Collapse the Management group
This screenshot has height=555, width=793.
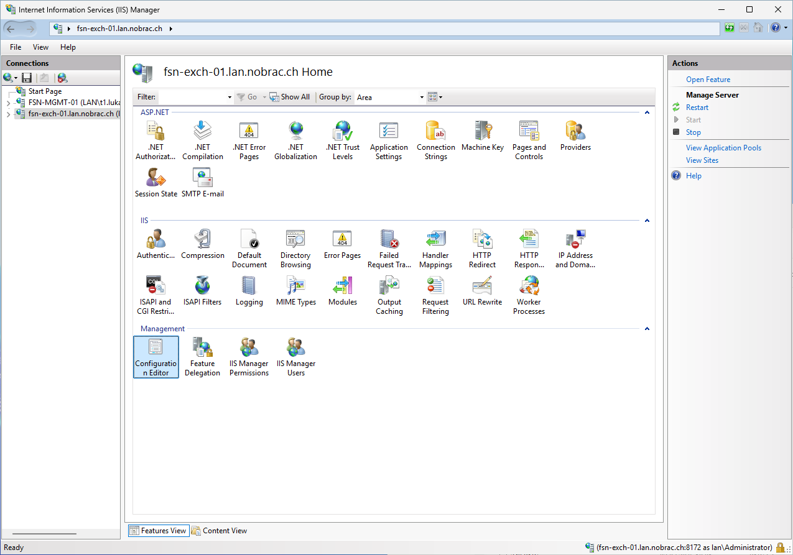coord(647,329)
